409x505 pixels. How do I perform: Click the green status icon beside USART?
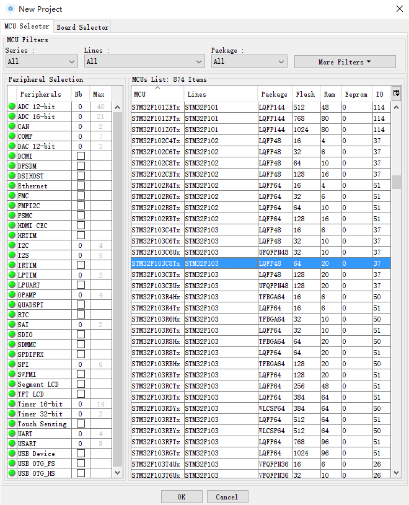pyautogui.click(x=12, y=444)
